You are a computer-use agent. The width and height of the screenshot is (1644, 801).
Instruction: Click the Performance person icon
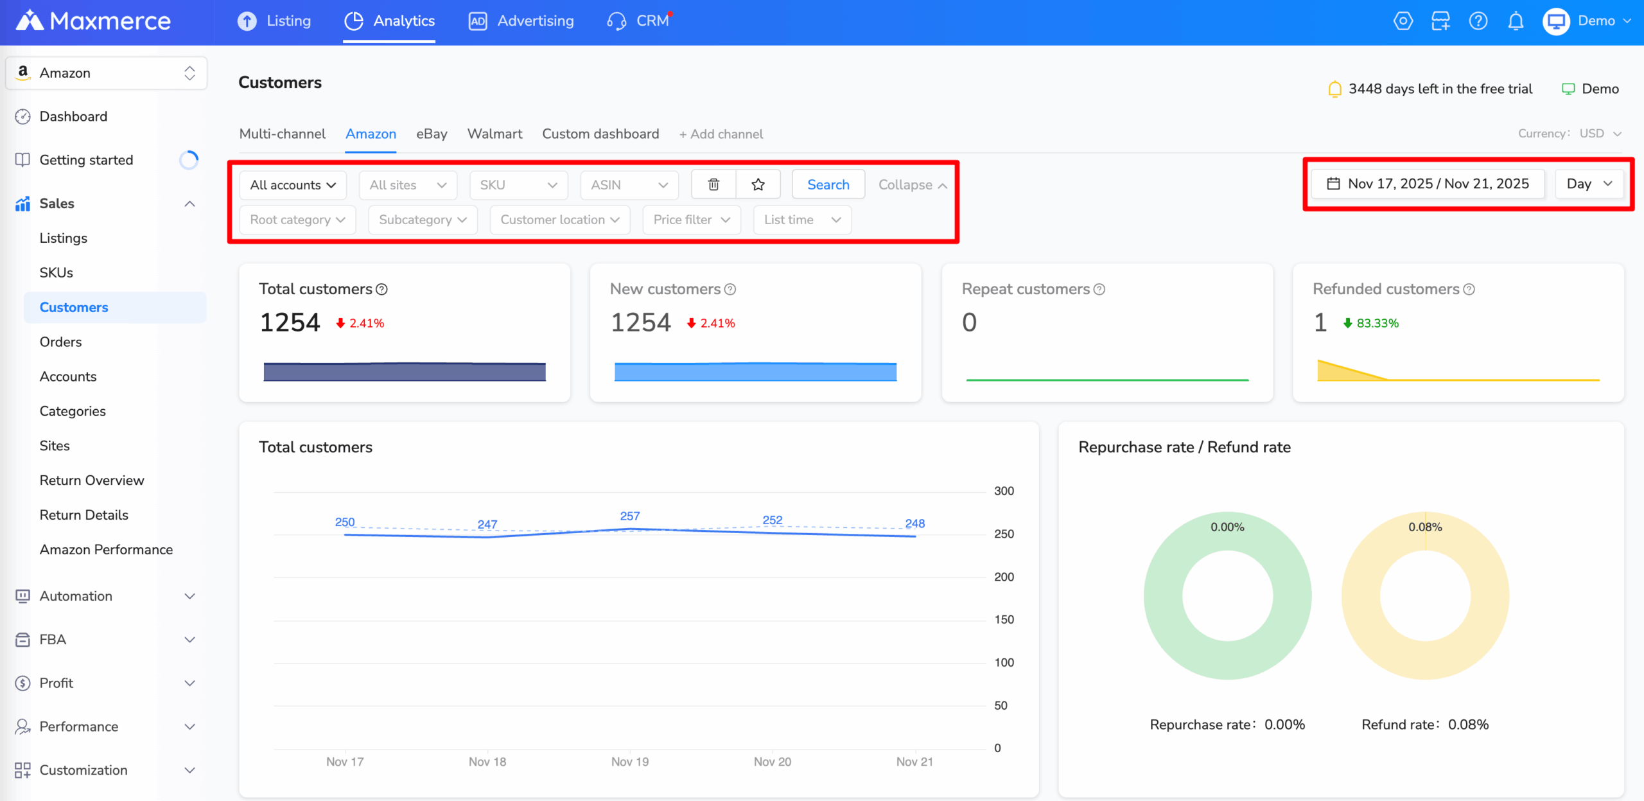[x=22, y=726]
